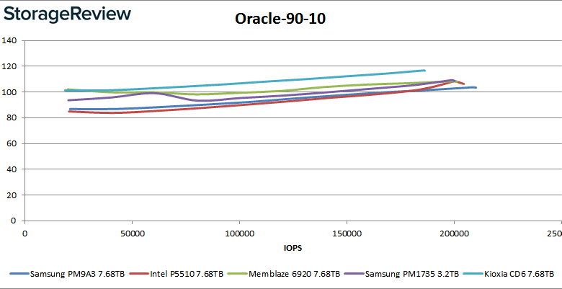Click the green Memblaze 6920 legend line swatch
Viewport: 562px width, 289px height.
237,274
